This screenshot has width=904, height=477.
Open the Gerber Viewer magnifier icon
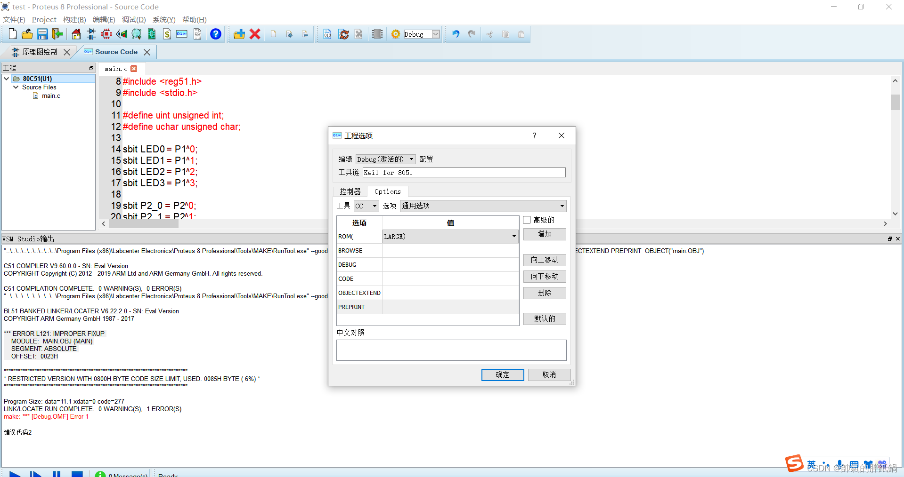pos(137,34)
